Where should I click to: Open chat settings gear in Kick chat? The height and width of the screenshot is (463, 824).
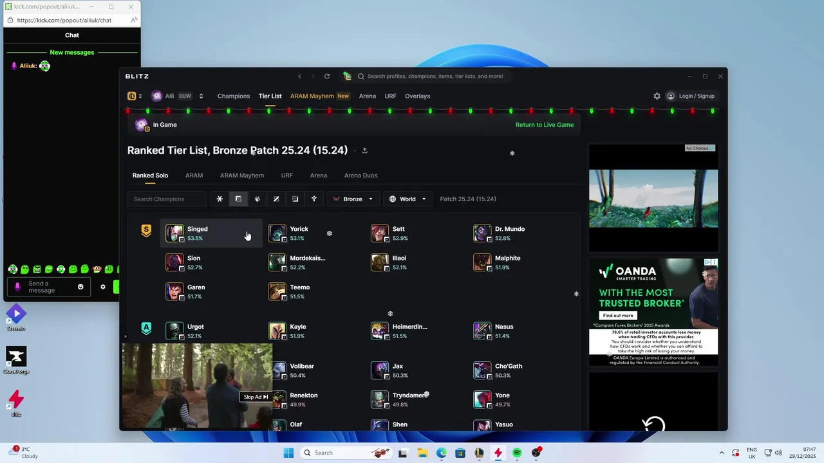[x=102, y=287]
